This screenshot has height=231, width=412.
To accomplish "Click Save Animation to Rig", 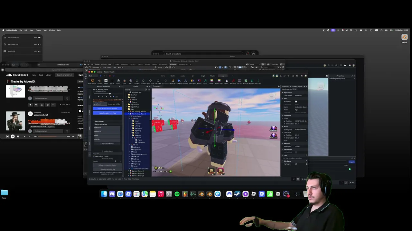I will pyautogui.click(x=107, y=169).
